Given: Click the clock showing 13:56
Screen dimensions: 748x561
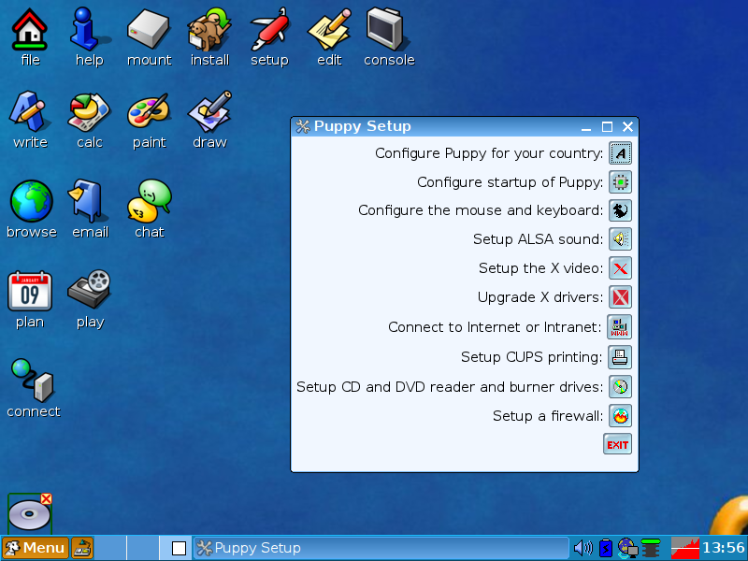Looking at the screenshot, I should (721, 548).
